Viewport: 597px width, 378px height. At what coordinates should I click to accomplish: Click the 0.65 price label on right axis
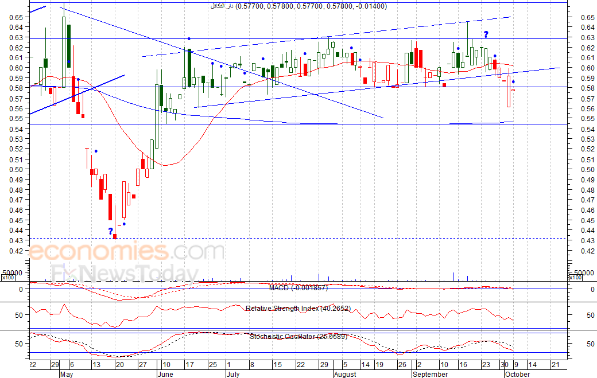click(x=587, y=17)
